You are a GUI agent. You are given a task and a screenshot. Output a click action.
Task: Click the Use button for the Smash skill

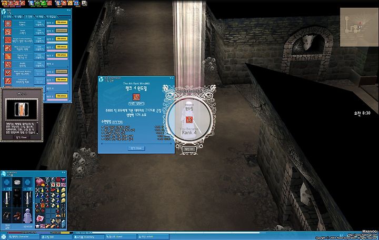point(39,32)
